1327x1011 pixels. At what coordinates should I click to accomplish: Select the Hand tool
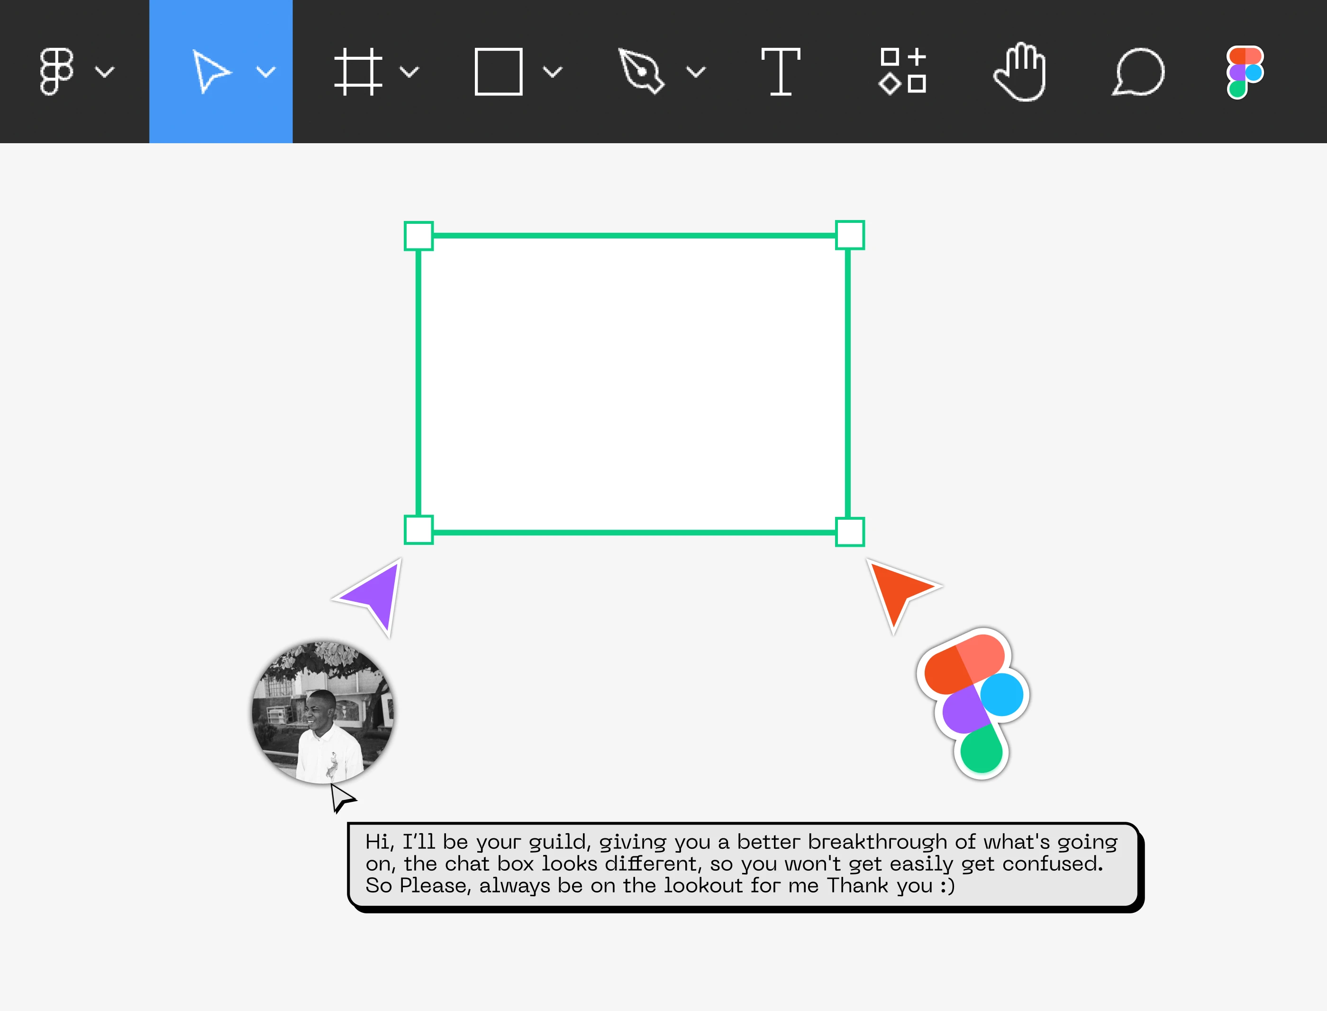click(1020, 72)
